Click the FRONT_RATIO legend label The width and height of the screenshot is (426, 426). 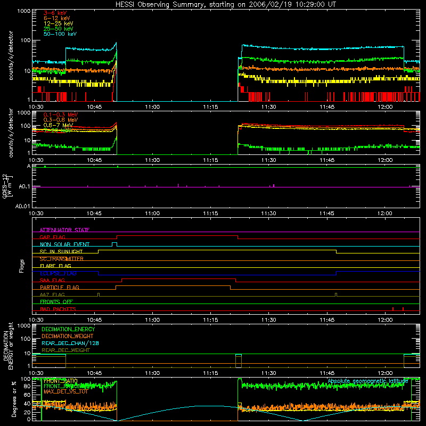61,381
